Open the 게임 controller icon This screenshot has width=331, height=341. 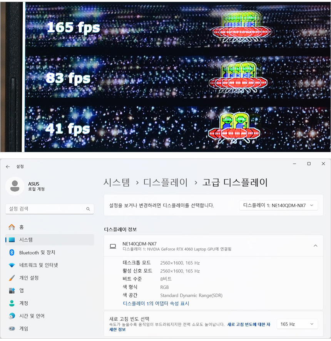point(12,328)
